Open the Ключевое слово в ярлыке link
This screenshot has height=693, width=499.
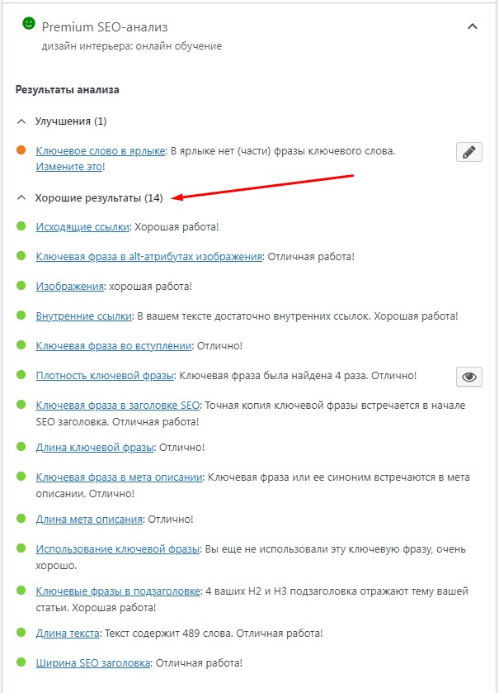click(101, 151)
